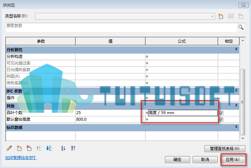
Task: Expand the 标识数据 group
Action: click(x=236, y=127)
